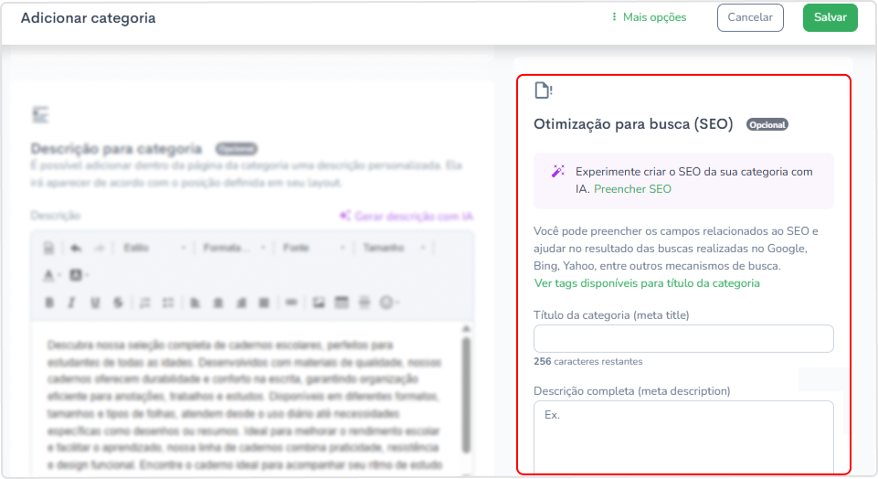The height and width of the screenshot is (479, 878).
Task: Toggle italic formatting
Action: pyautogui.click(x=71, y=303)
